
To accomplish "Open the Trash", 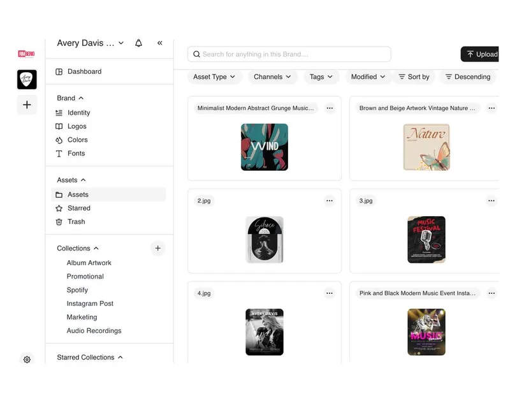I will click(76, 221).
